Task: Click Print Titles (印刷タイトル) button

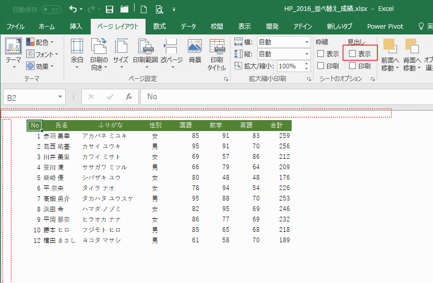Action: click(217, 54)
